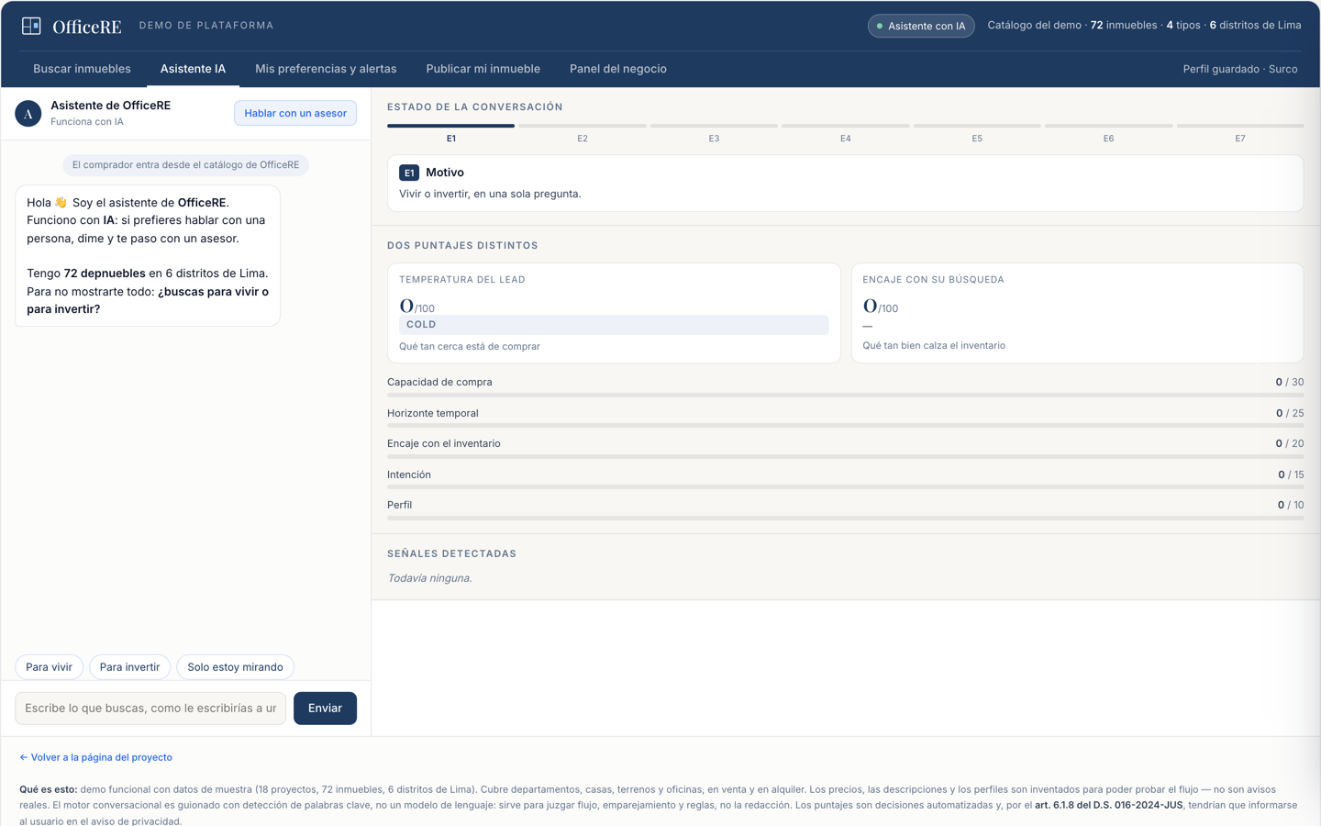This screenshot has height=826, width=1321.
Task: Click the E2 conversation stage marker
Action: click(583, 132)
